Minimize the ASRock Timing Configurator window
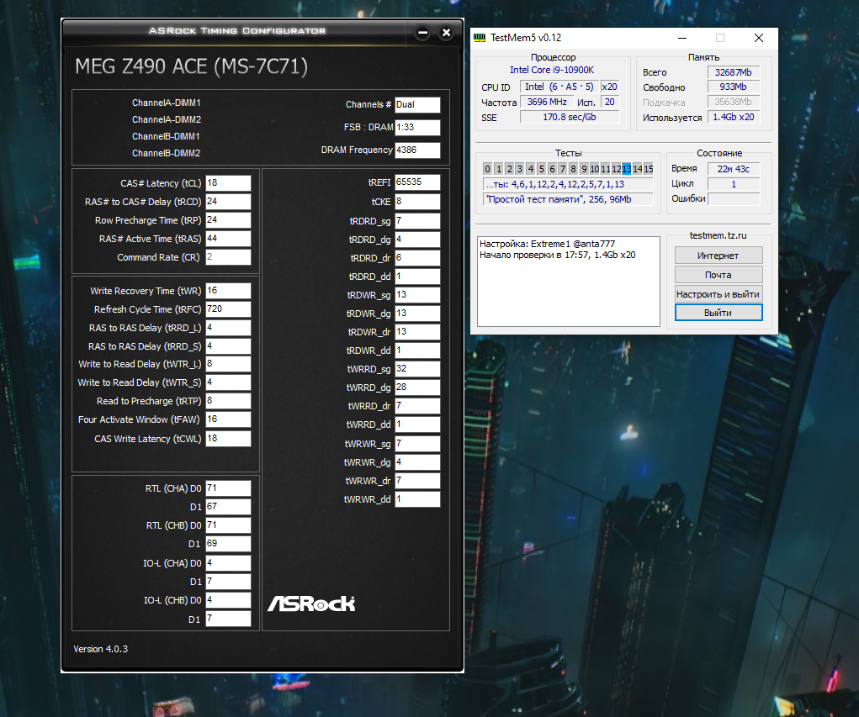The height and width of the screenshot is (717, 859). click(x=422, y=33)
